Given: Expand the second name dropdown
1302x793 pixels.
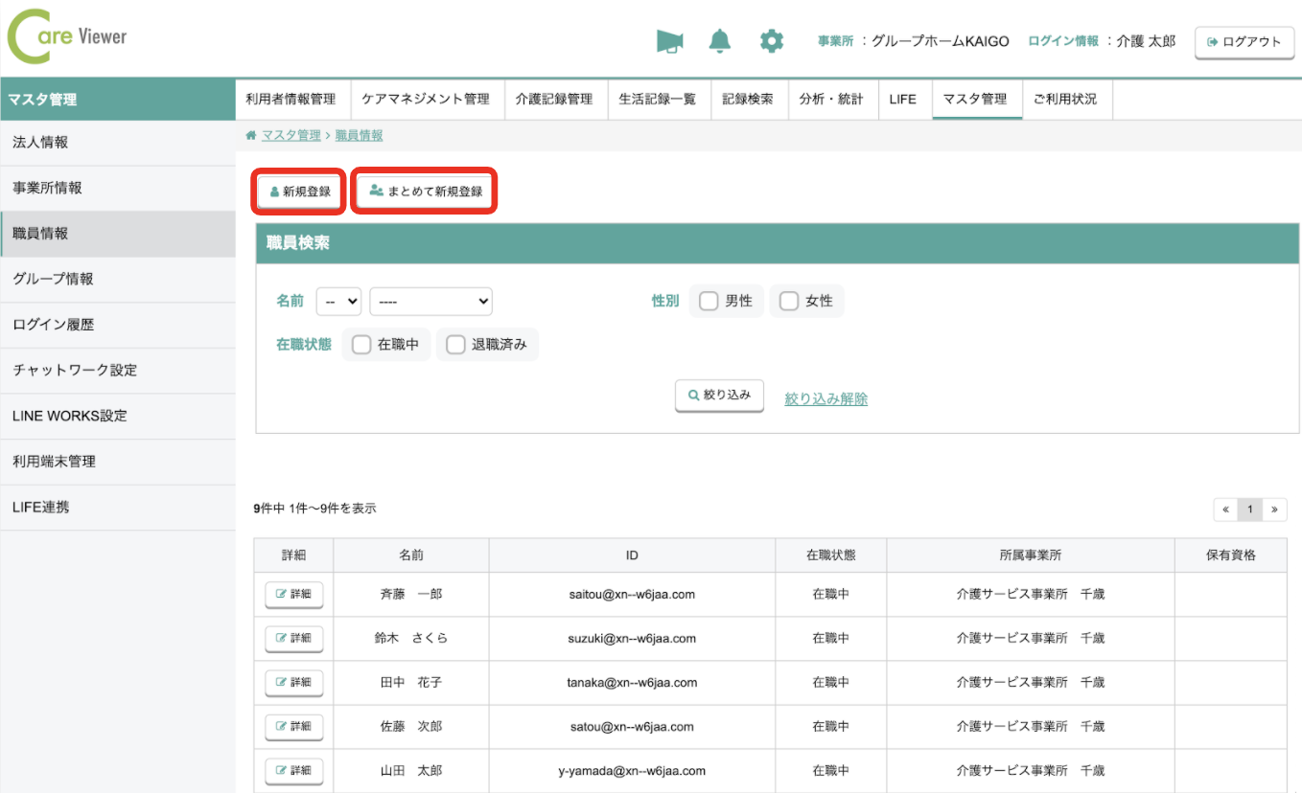Looking at the screenshot, I should click(430, 302).
